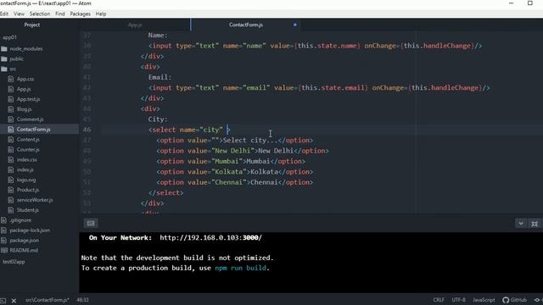Viewport: 543px width, 305px height.
Task: Click the closing </select> tag
Action: [166, 193]
